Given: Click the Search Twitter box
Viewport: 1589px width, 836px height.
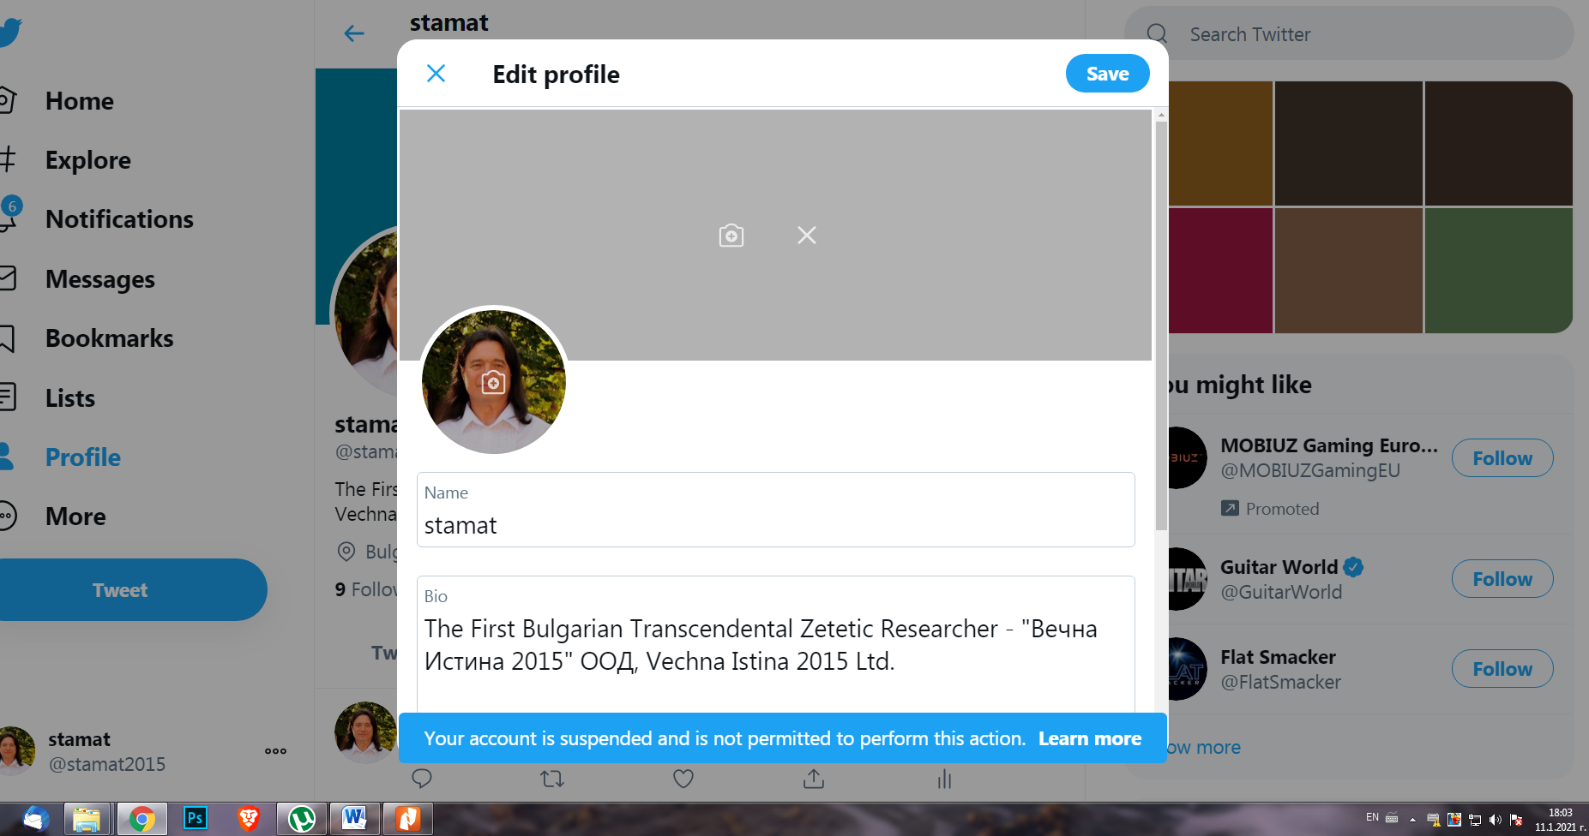Looking at the screenshot, I should coord(1349,34).
